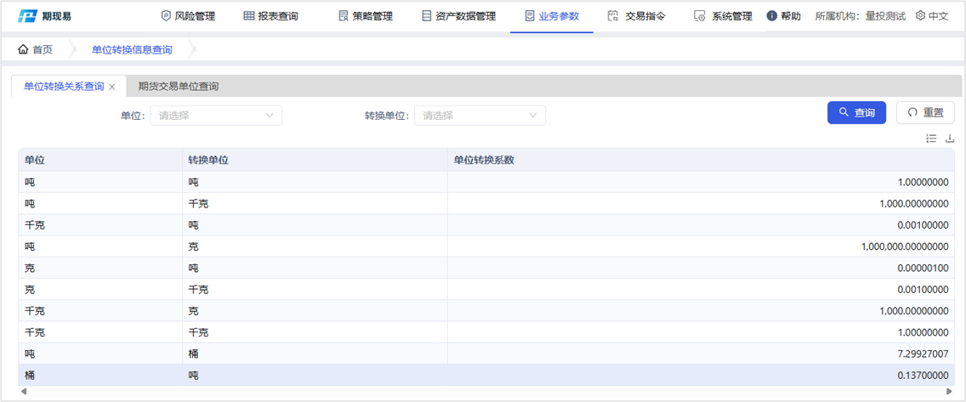The image size is (966, 402).
Task: Expand the 单位 dropdown selector
Action: tap(216, 116)
